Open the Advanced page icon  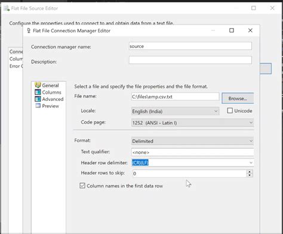click(38, 99)
